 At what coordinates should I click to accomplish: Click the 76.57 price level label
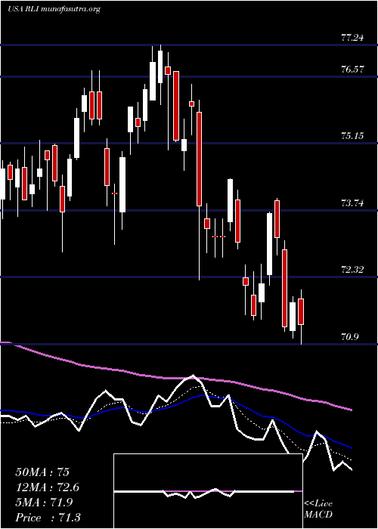point(353,70)
